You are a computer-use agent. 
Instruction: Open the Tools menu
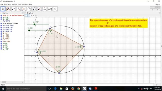pyautogui.click(x=19, y=4)
